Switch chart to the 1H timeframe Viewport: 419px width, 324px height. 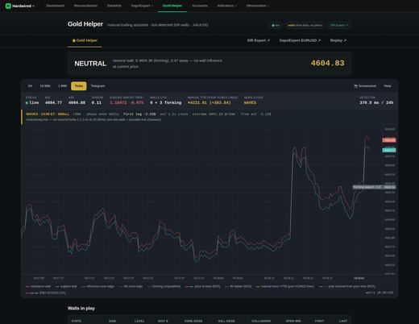30,86
